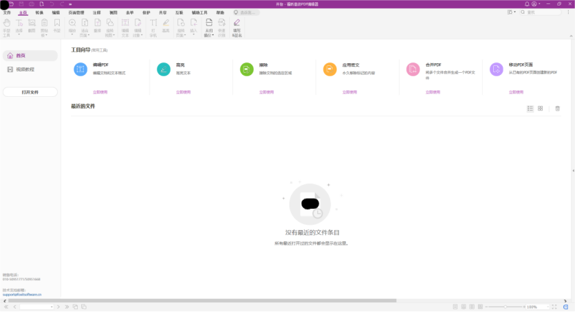Image resolution: width=575 pixels, height=312 pixels.
Task: Switch to the 页面管理 tab
Action: click(x=76, y=12)
